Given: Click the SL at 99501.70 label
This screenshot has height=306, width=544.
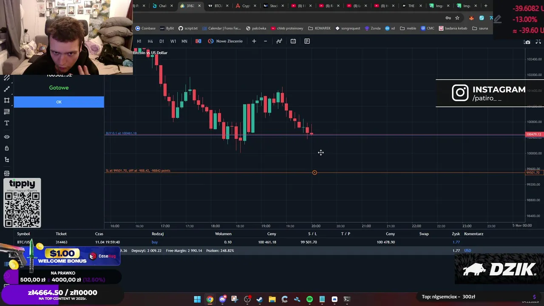Looking at the screenshot, I should point(138,170).
